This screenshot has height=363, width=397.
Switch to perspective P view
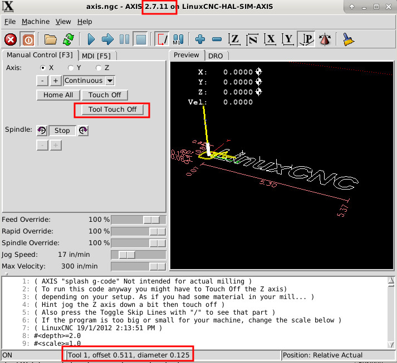tap(306, 39)
